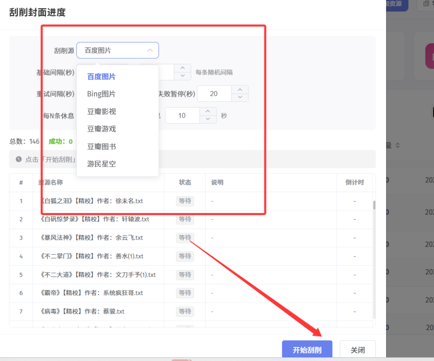Click the # column header
The width and height of the screenshot is (434, 361).
(21, 182)
